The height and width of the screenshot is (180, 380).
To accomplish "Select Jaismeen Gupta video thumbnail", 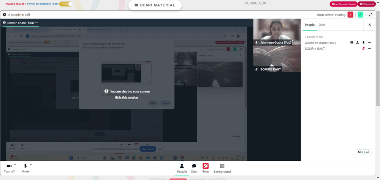I will coord(277,32).
